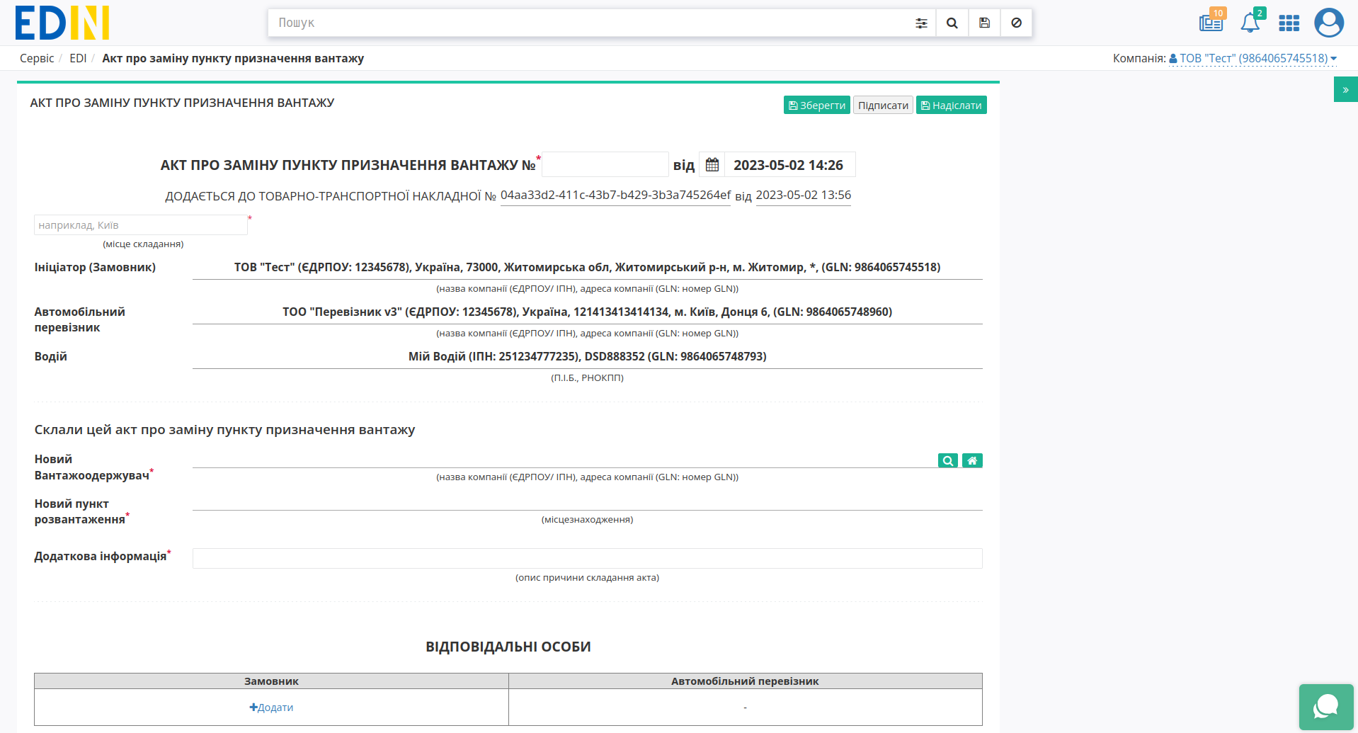The image size is (1358, 733).
Task: Click the Підписати button
Action: tap(883, 105)
